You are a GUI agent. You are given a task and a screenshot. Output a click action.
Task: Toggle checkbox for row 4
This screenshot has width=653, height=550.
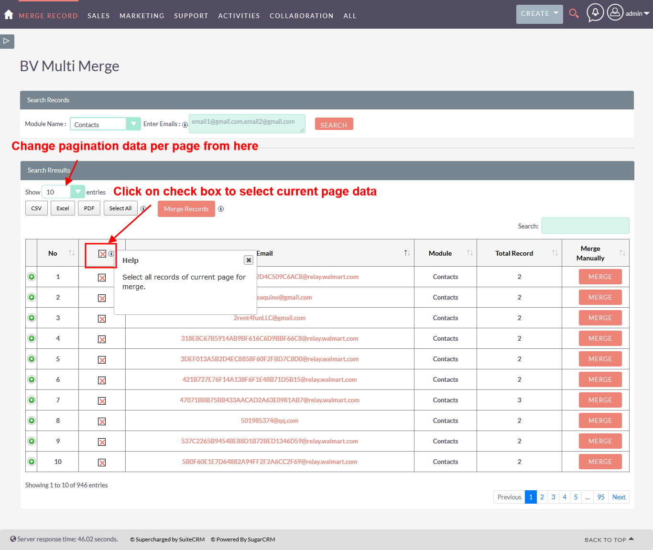tap(102, 339)
